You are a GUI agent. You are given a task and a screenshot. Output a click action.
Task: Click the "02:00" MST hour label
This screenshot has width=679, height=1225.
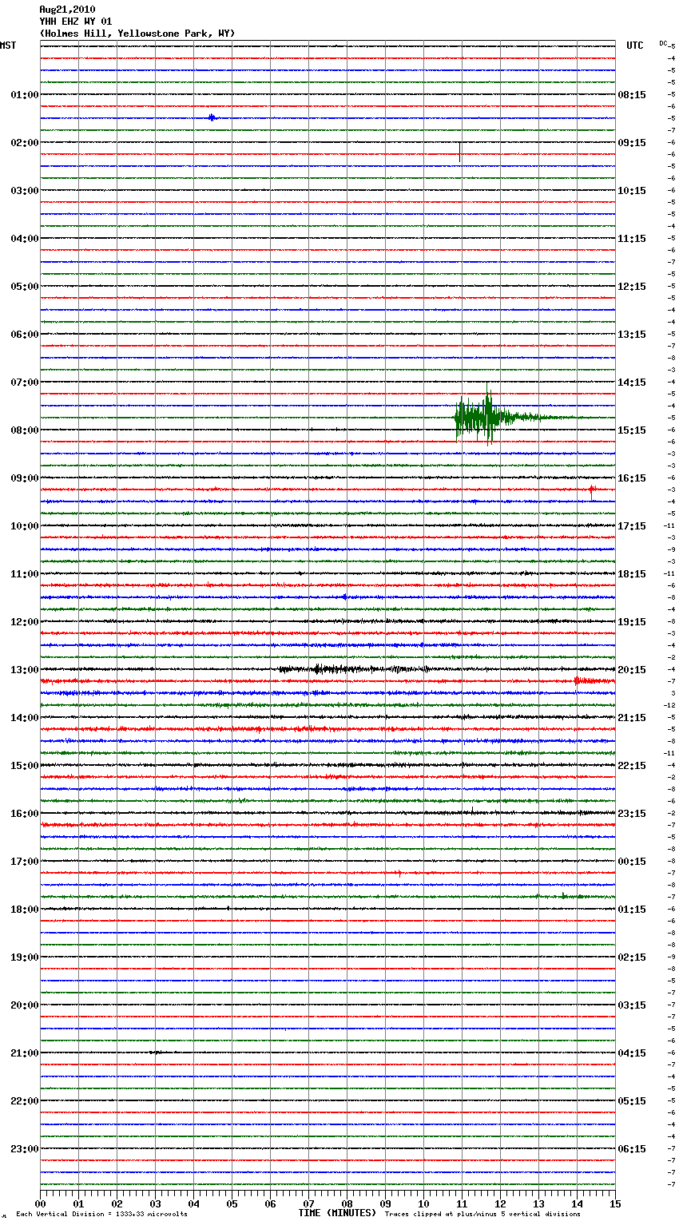(25, 143)
